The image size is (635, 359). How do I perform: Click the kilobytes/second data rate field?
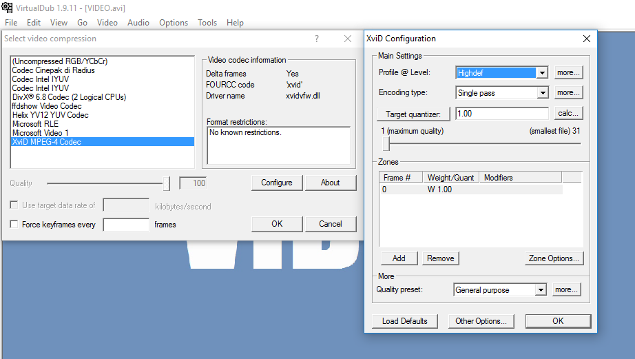click(x=126, y=205)
